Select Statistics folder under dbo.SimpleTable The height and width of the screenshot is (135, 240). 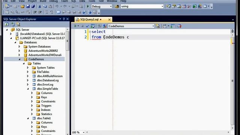click(46, 114)
